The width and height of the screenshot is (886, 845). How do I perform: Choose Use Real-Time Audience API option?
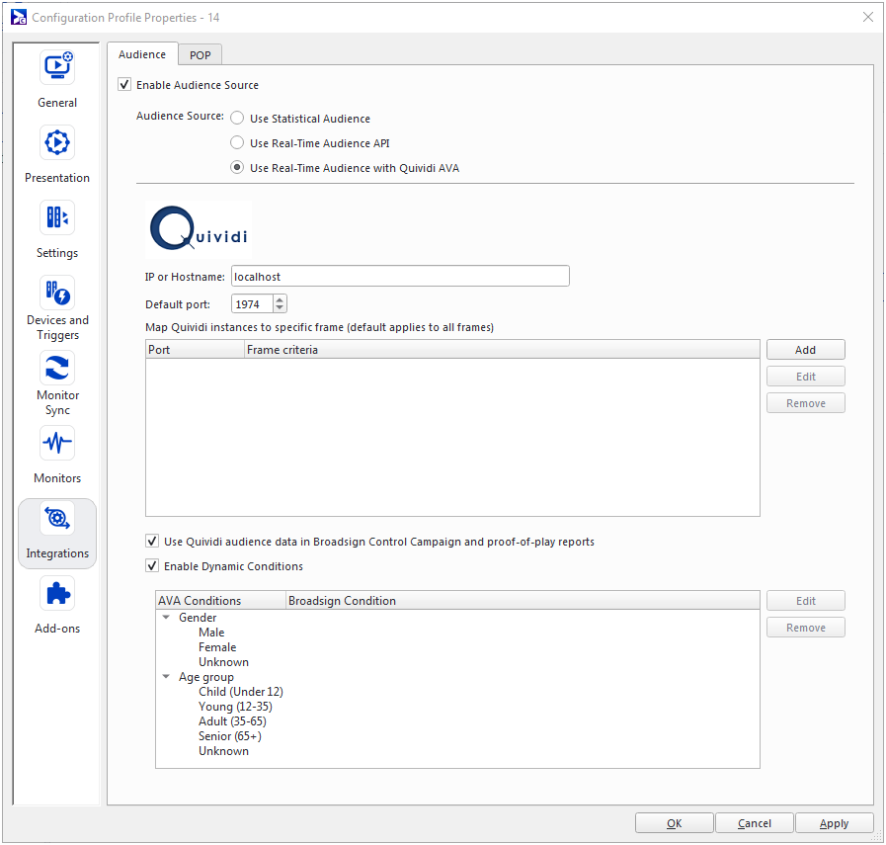(x=237, y=143)
